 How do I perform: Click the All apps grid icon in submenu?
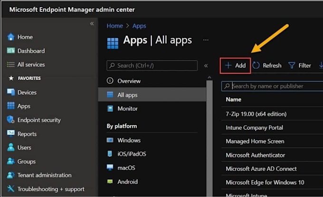[110, 95]
